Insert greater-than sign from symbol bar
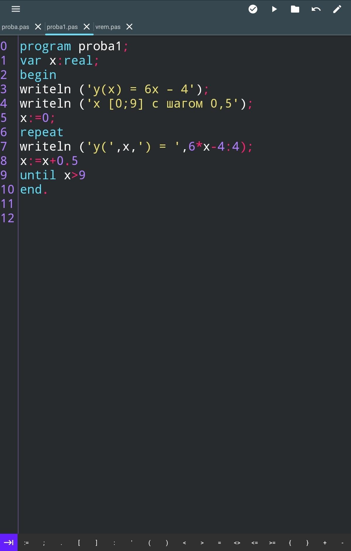The width and height of the screenshot is (351, 551). click(x=202, y=543)
